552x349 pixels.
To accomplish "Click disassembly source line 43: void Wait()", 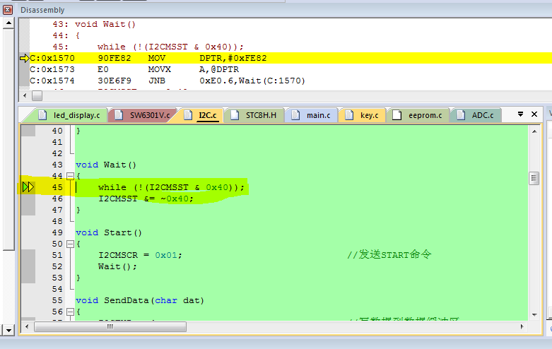I will pyautogui.click(x=94, y=24).
